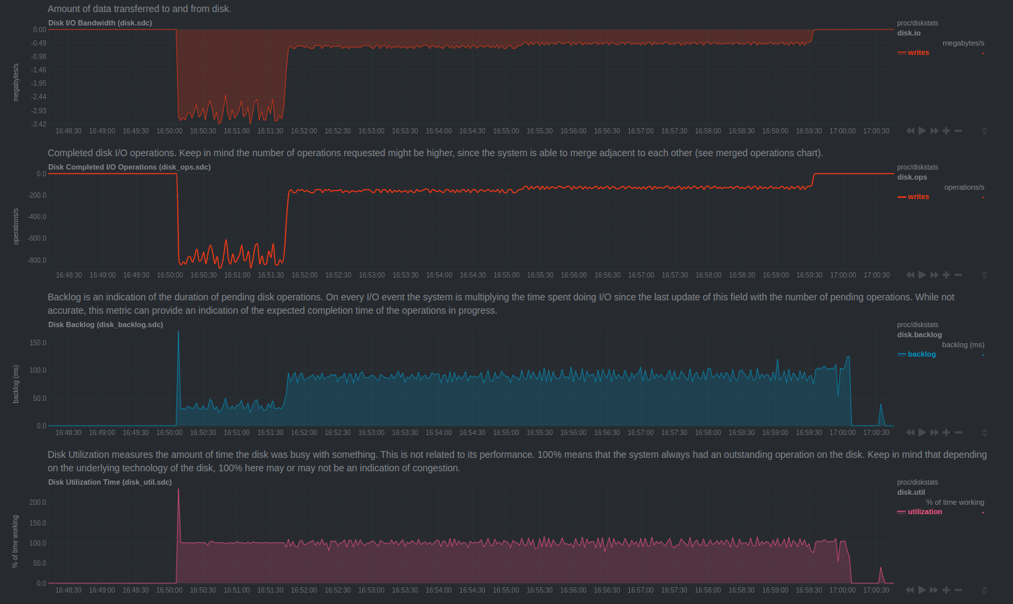Click the 'Disk Utilization Time (disk_util.sdc)' chart title
The width and height of the screenshot is (1013, 604).
(x=110, y=482)
